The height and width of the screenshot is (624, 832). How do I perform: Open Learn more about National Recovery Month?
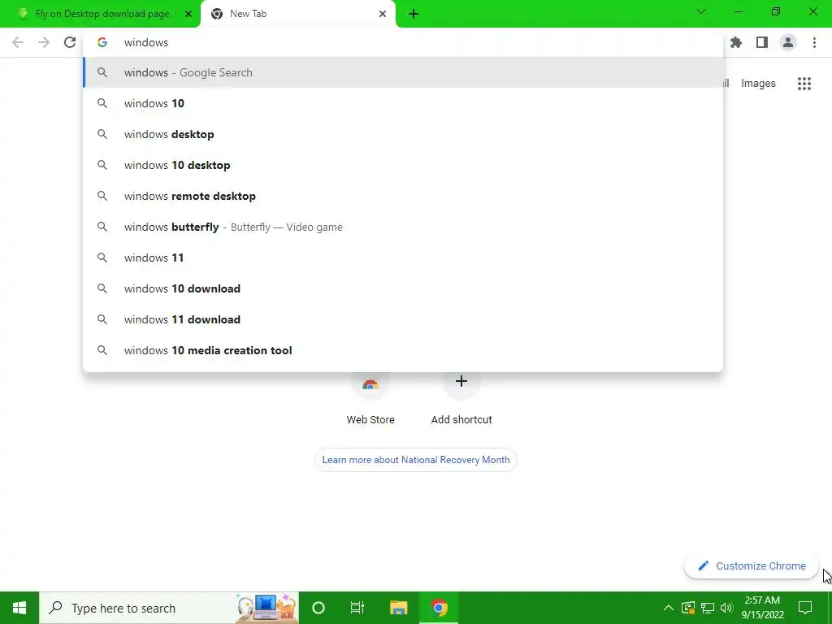[x=415, y=460]
